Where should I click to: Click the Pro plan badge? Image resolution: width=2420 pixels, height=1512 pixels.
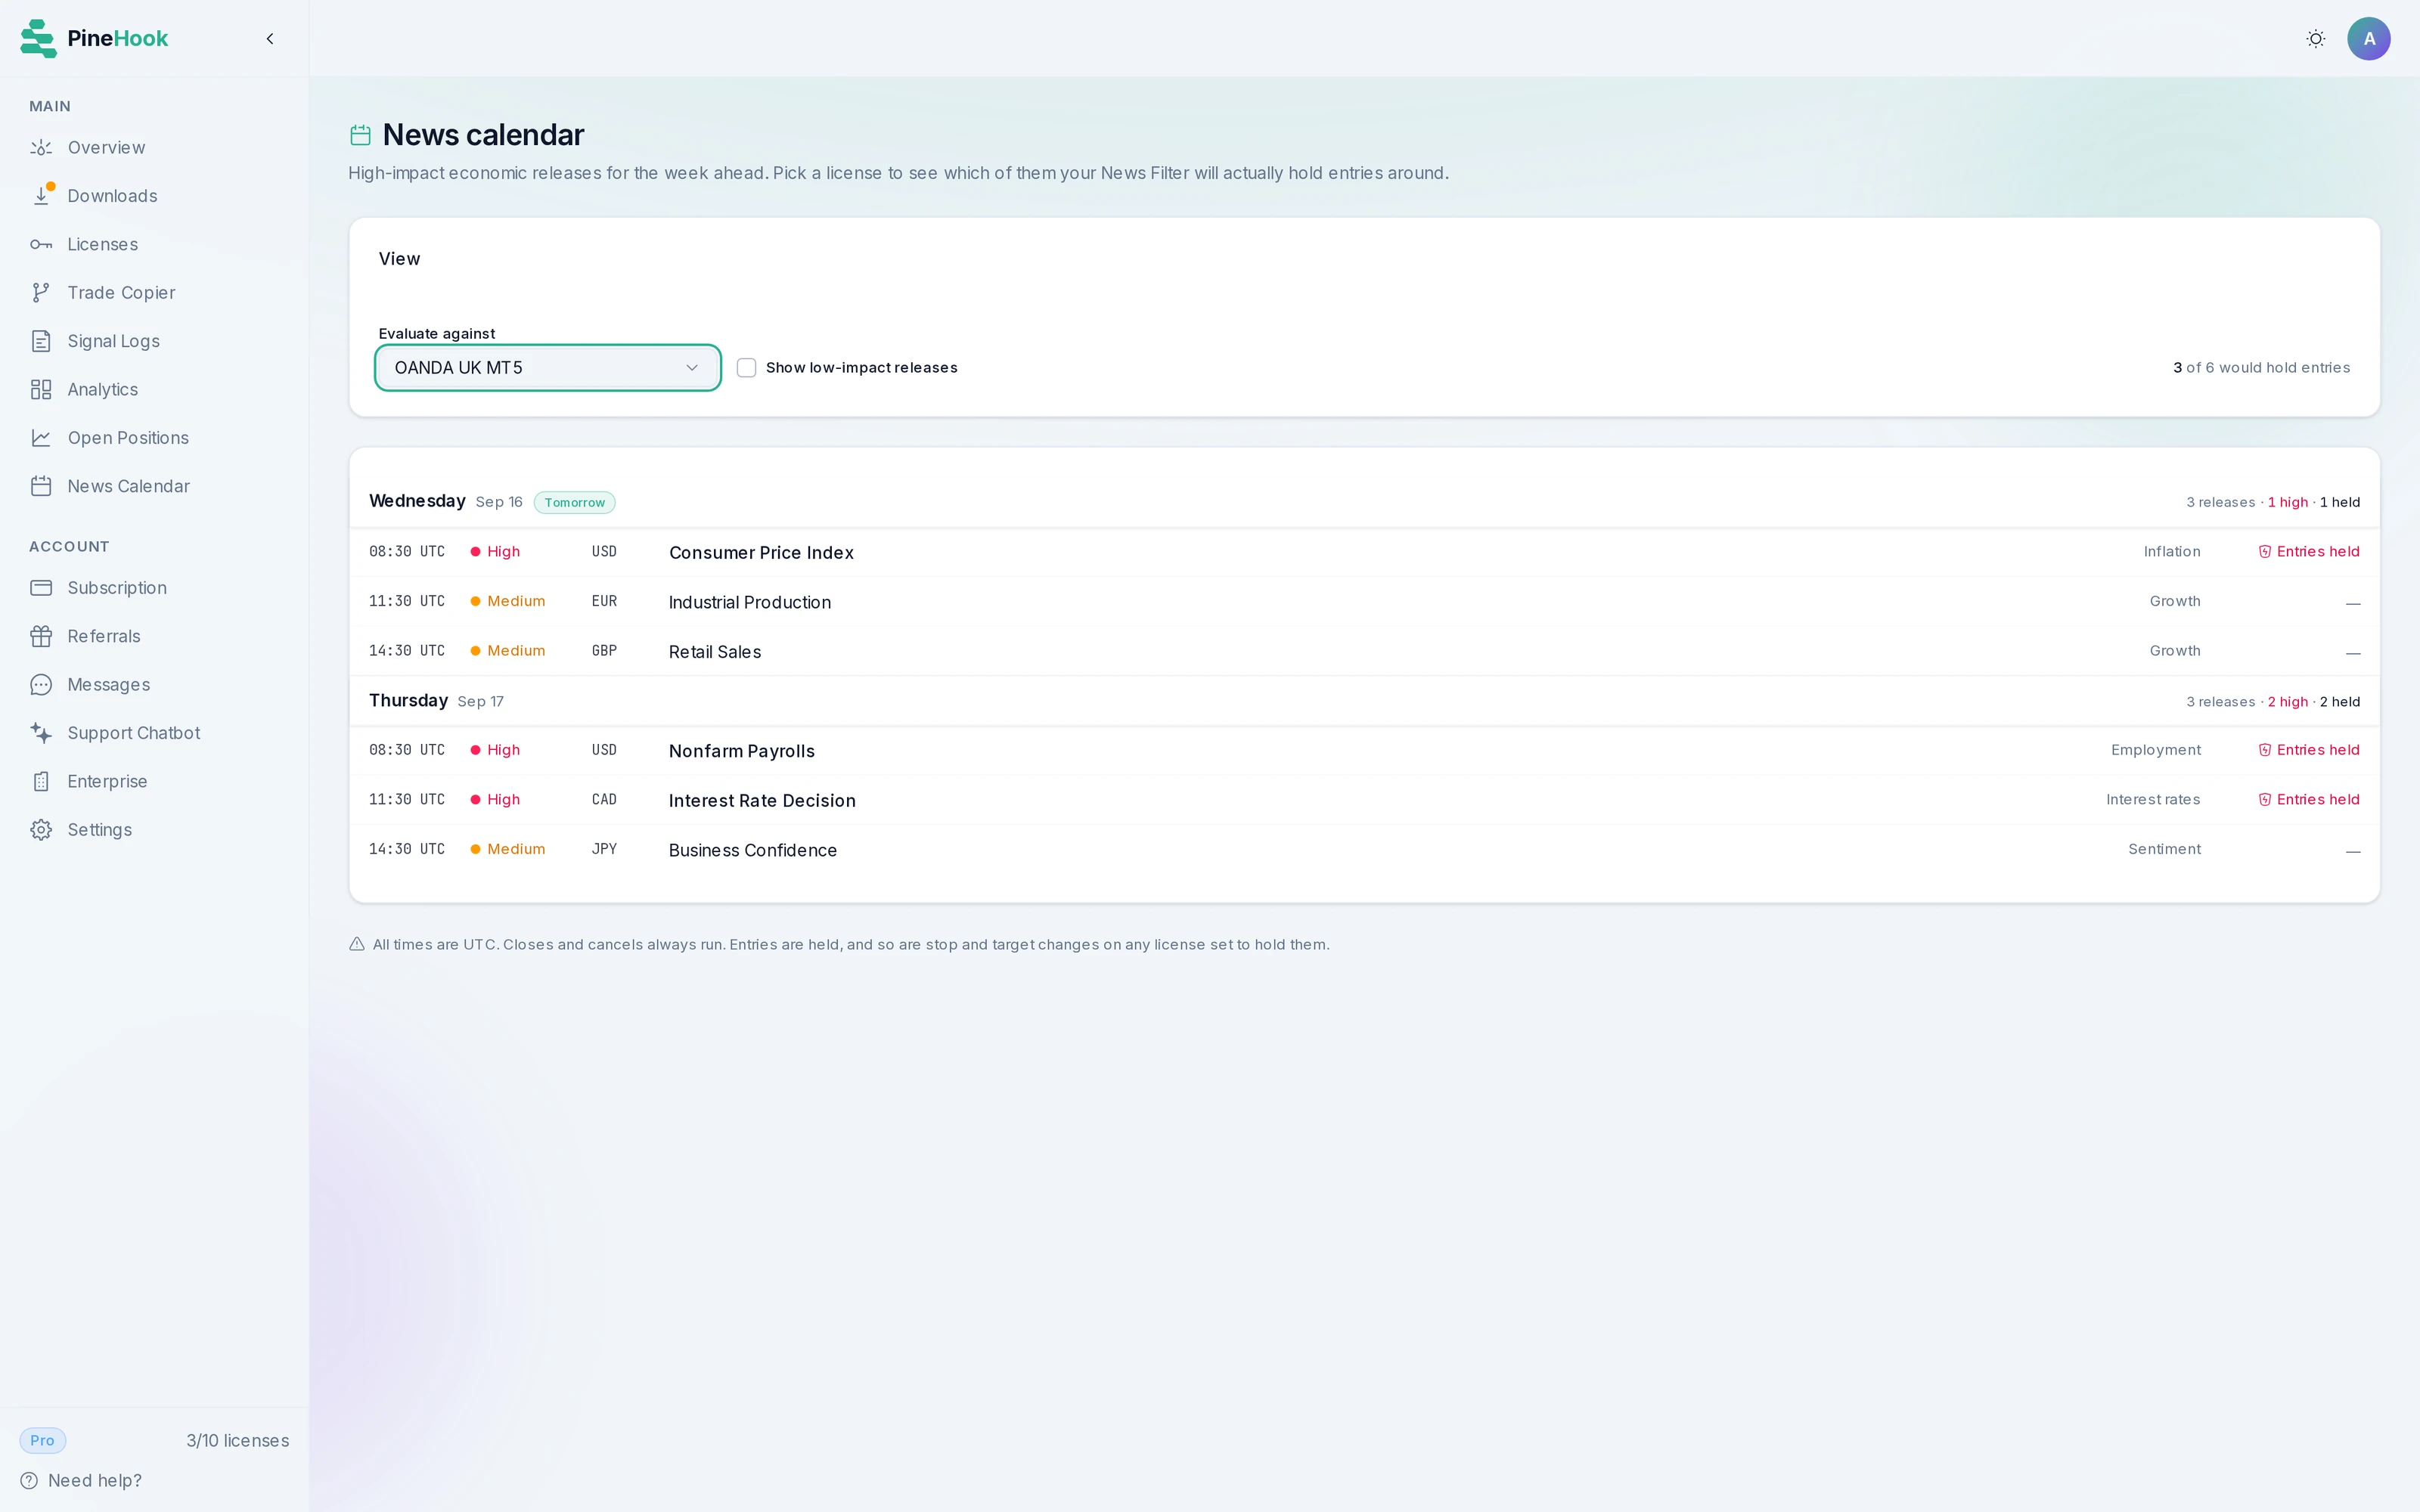(43, 1441)
